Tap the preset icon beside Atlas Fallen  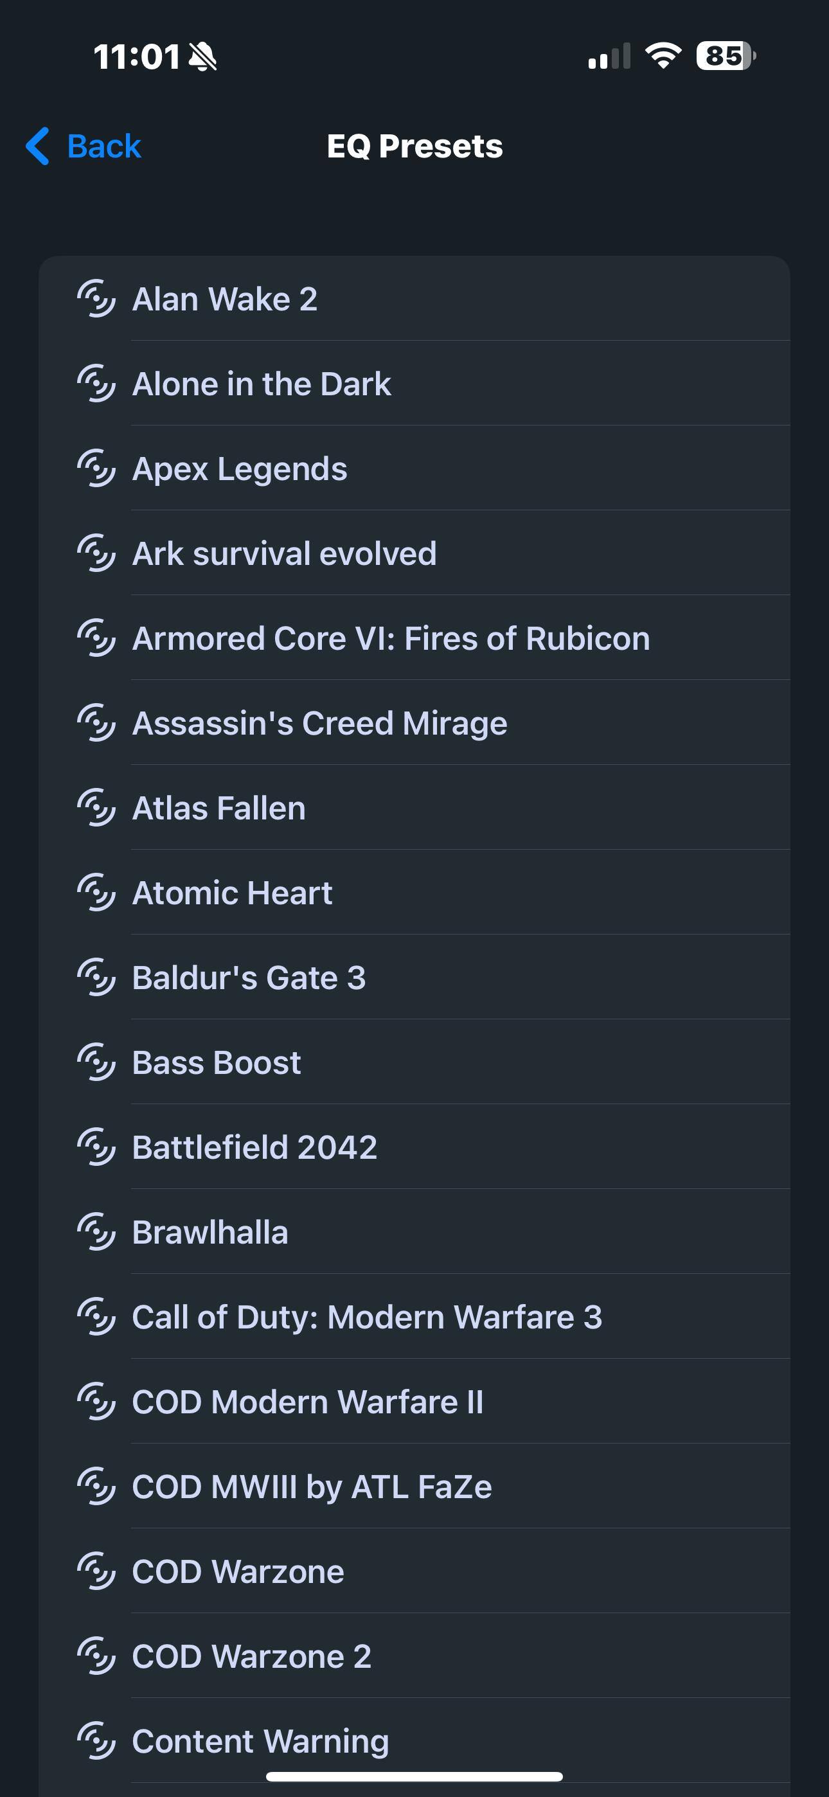point(96,808)
